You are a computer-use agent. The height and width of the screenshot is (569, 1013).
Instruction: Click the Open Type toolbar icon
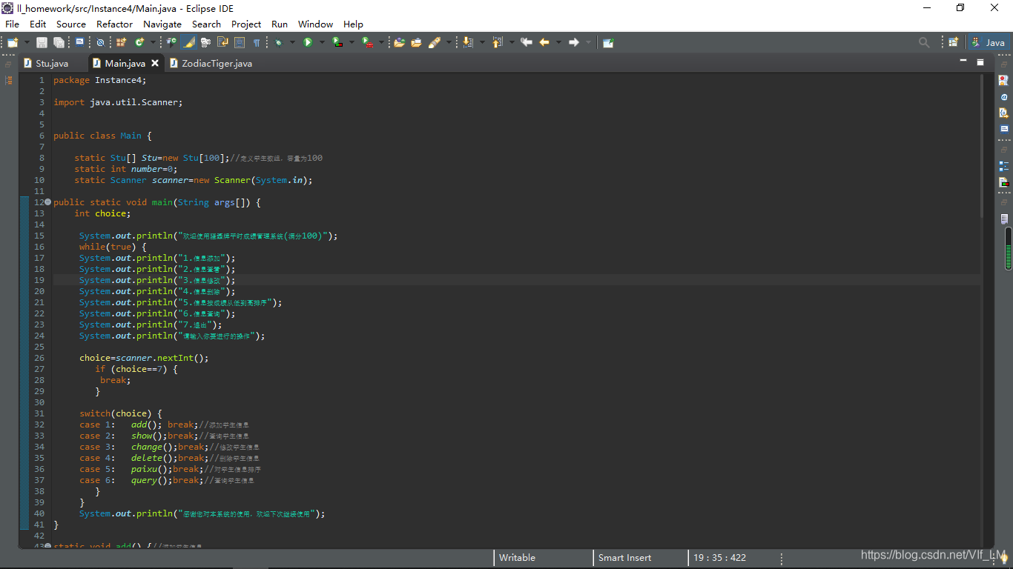coord(171,43)
